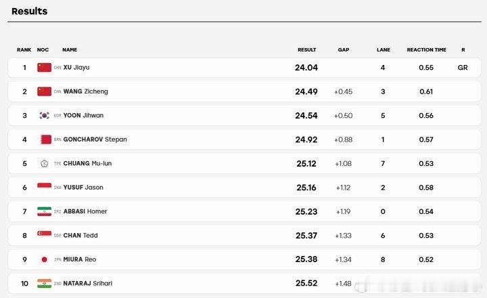This screenshot has width=487, height=298.
Task: Open athlete XU Jiayu's name link
Action: (76, 68)
